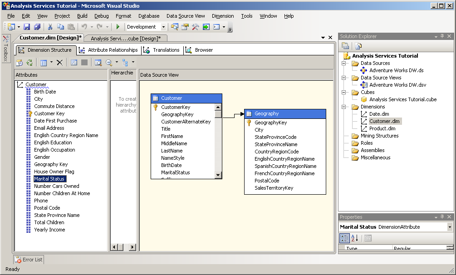
Task: Click the Show Tables grid icon
Action: [x=74, y=62]
